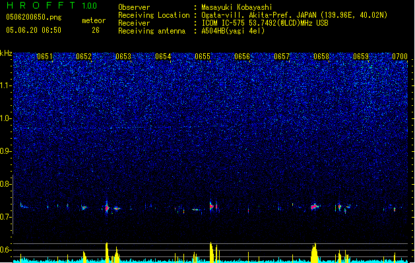Click the 0655 time marker
The height and width of the screenshot is (263, 415).
[x=203, y=57]
